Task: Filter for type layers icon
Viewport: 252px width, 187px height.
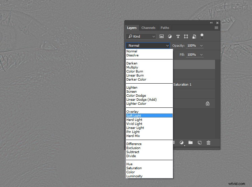Action: pyautogui.click(x=178, y=37)
